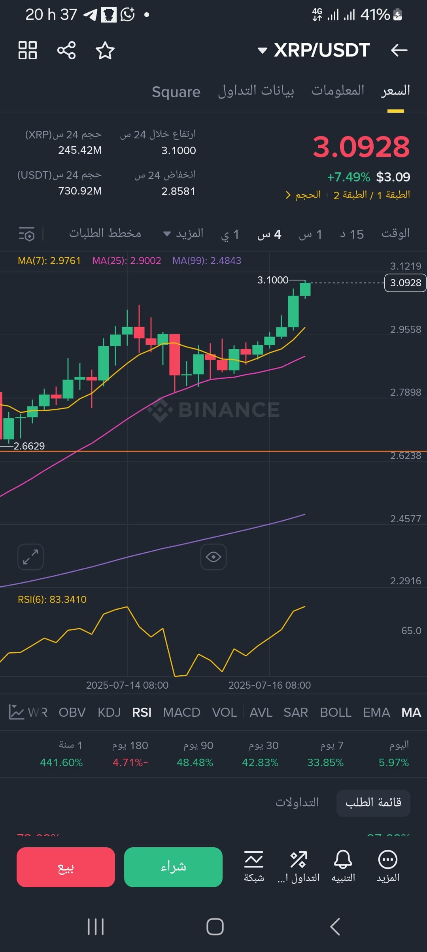Tap the MA(7): 2.9761 legend

tap(49, 261)
